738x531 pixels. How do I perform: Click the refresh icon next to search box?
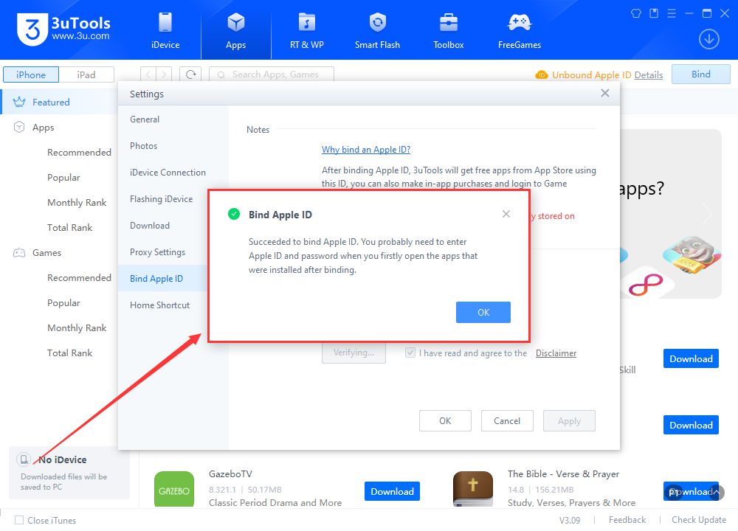[x=190, y=74]
